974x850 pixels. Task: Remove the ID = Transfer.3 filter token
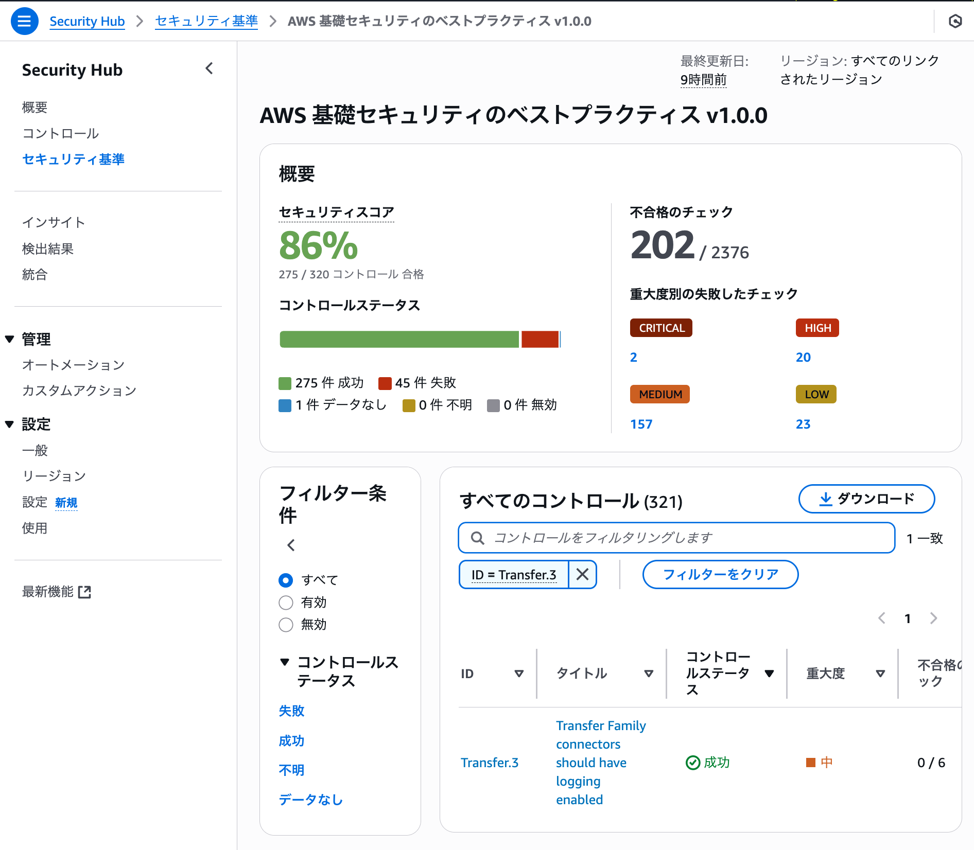(x=582, y=574)
